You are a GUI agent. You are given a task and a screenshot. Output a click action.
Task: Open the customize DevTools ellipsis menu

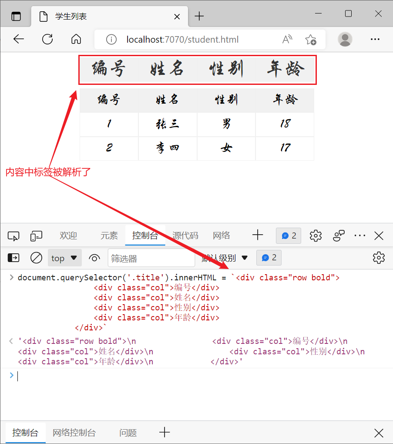click(x=360, y=235)
